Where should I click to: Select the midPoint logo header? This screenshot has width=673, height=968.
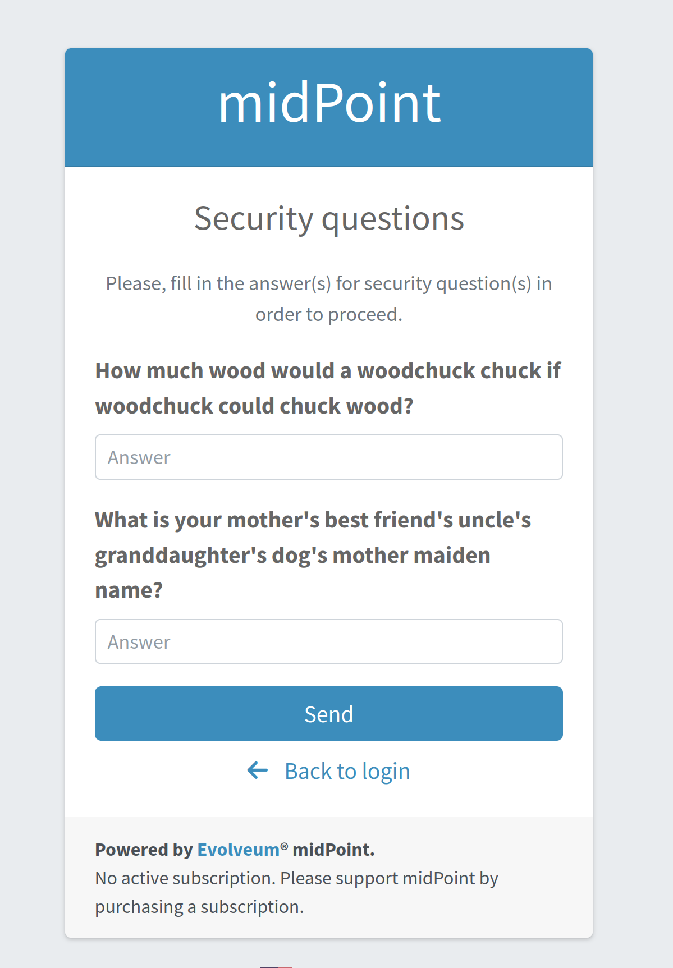coord(329,105)
